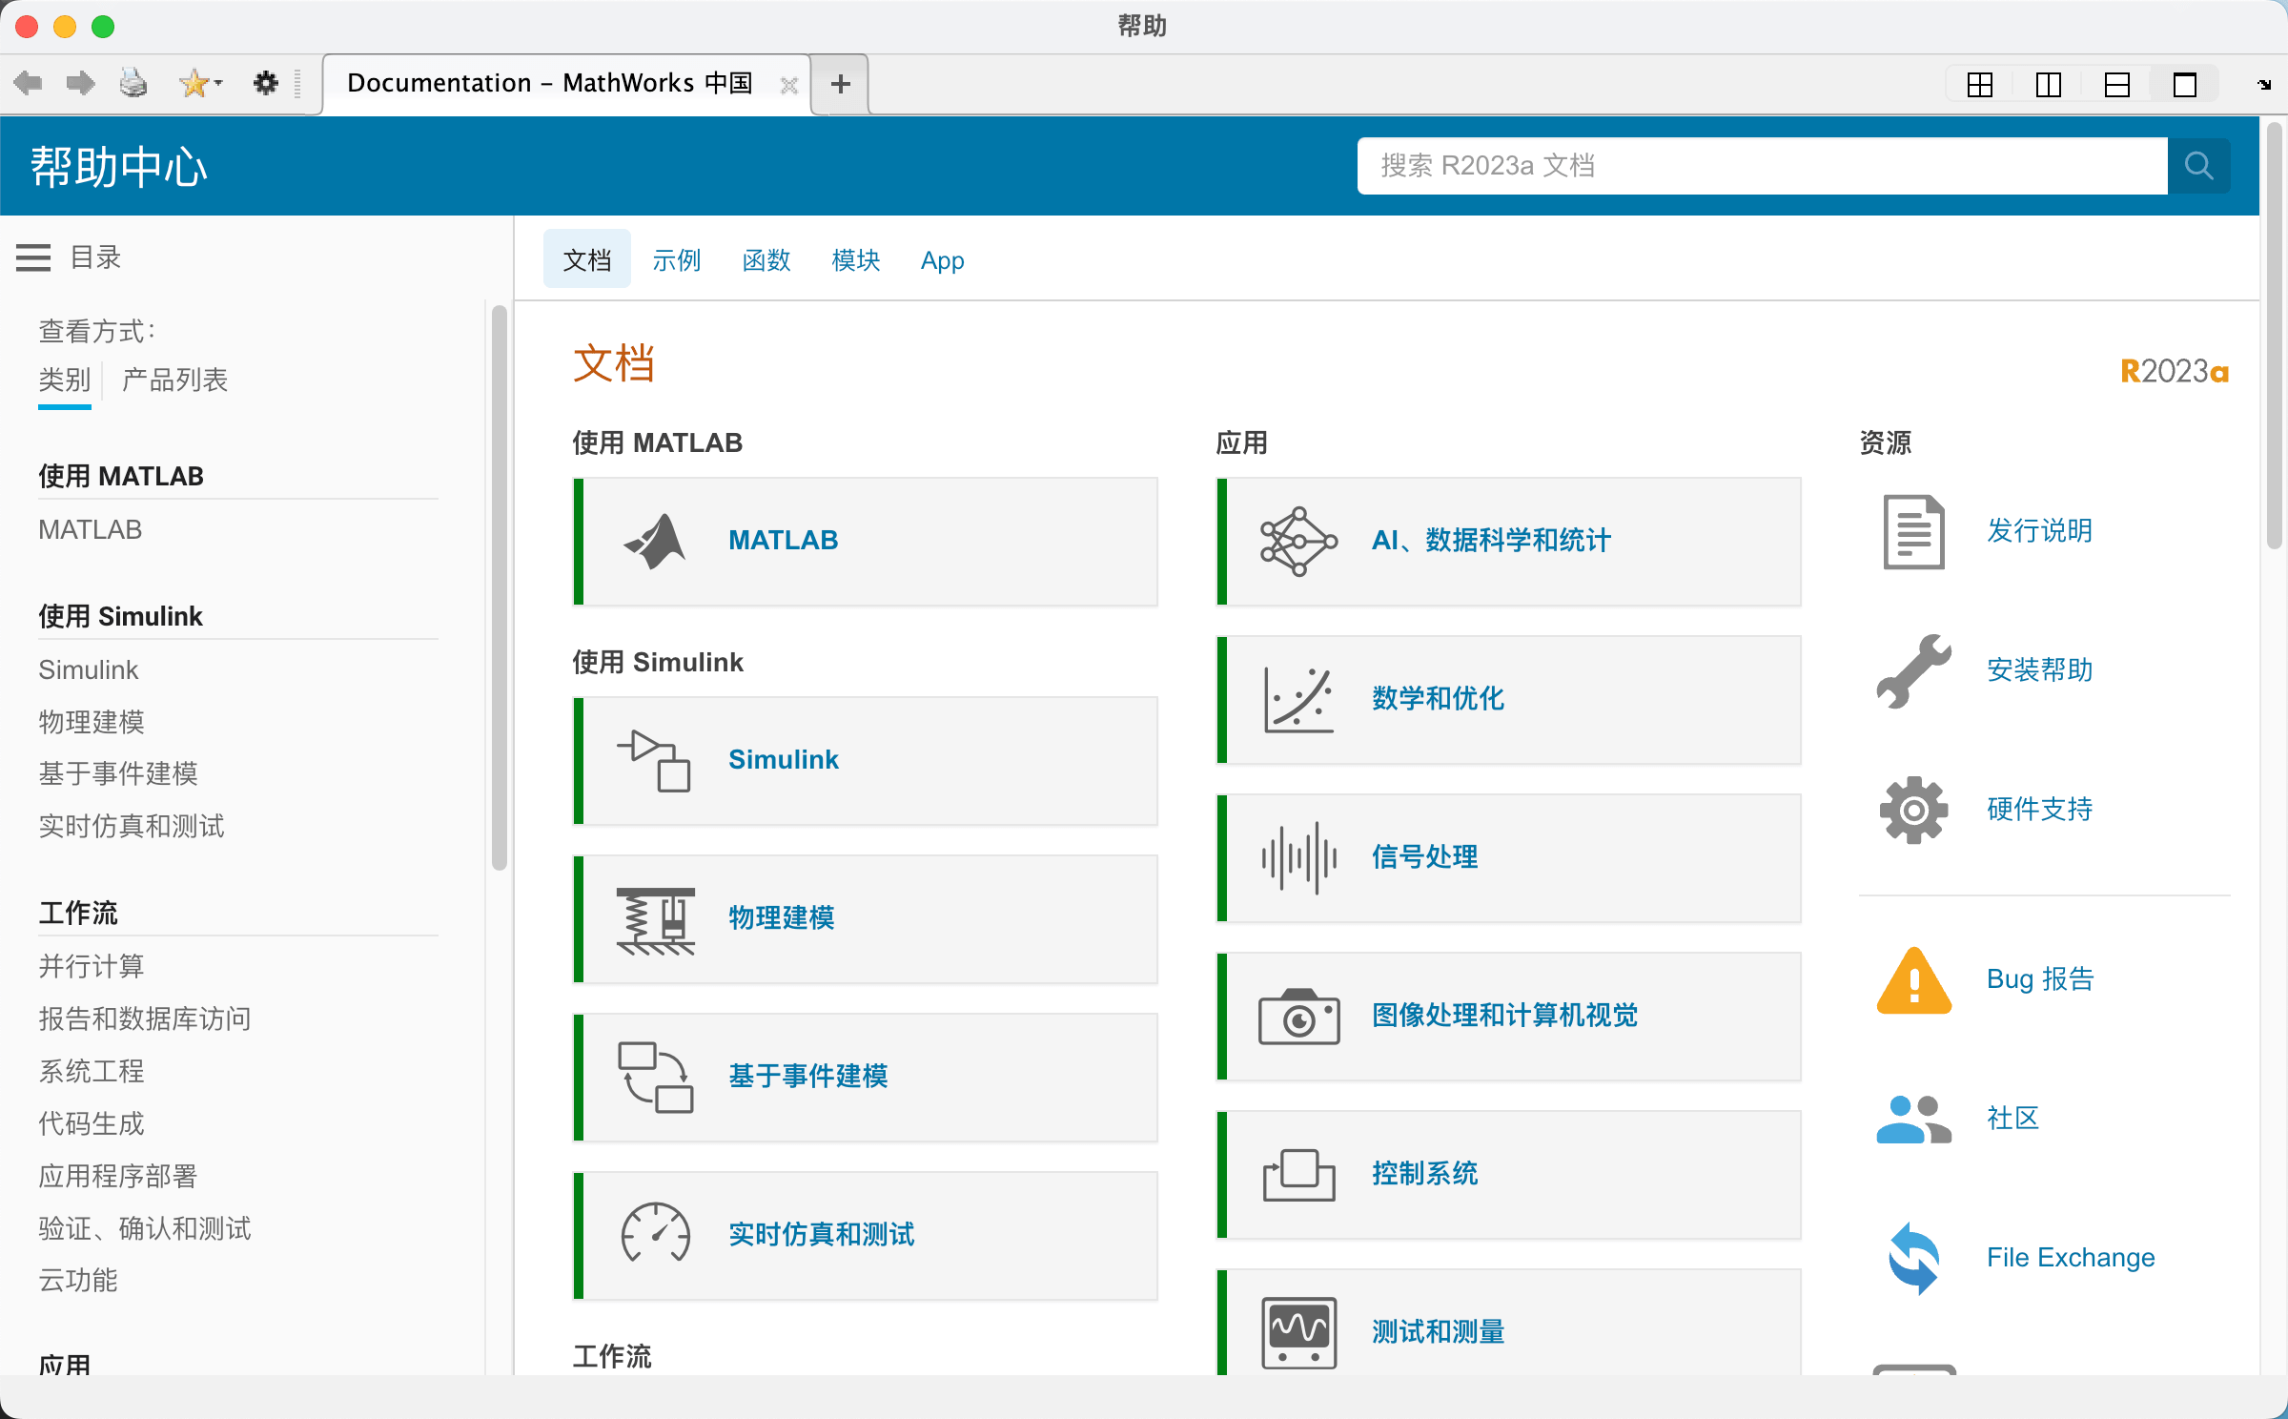Open Simulink in the sidebar list
The height and width of the screenshot is (1419, 2288).
coord(89,669)
